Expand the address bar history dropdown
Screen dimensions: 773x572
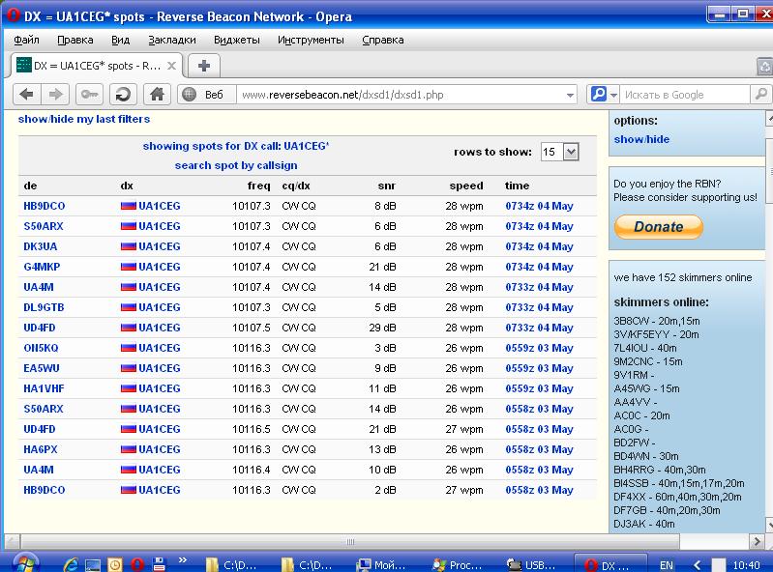point(570,95)
